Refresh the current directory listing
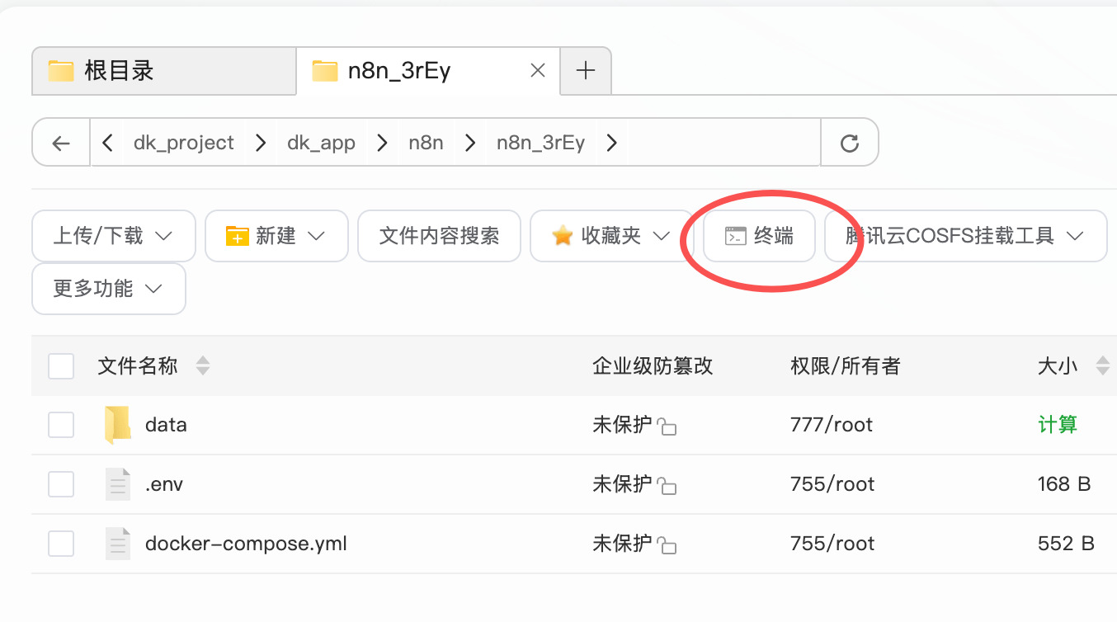1117x622 pixels. (x=850, y=143)
